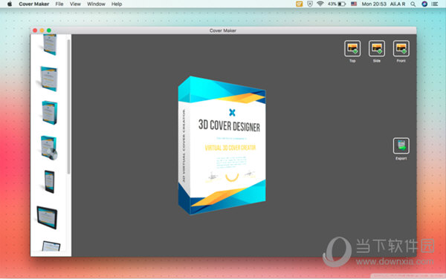Export the 3D cover

click(x=401, y=145)
